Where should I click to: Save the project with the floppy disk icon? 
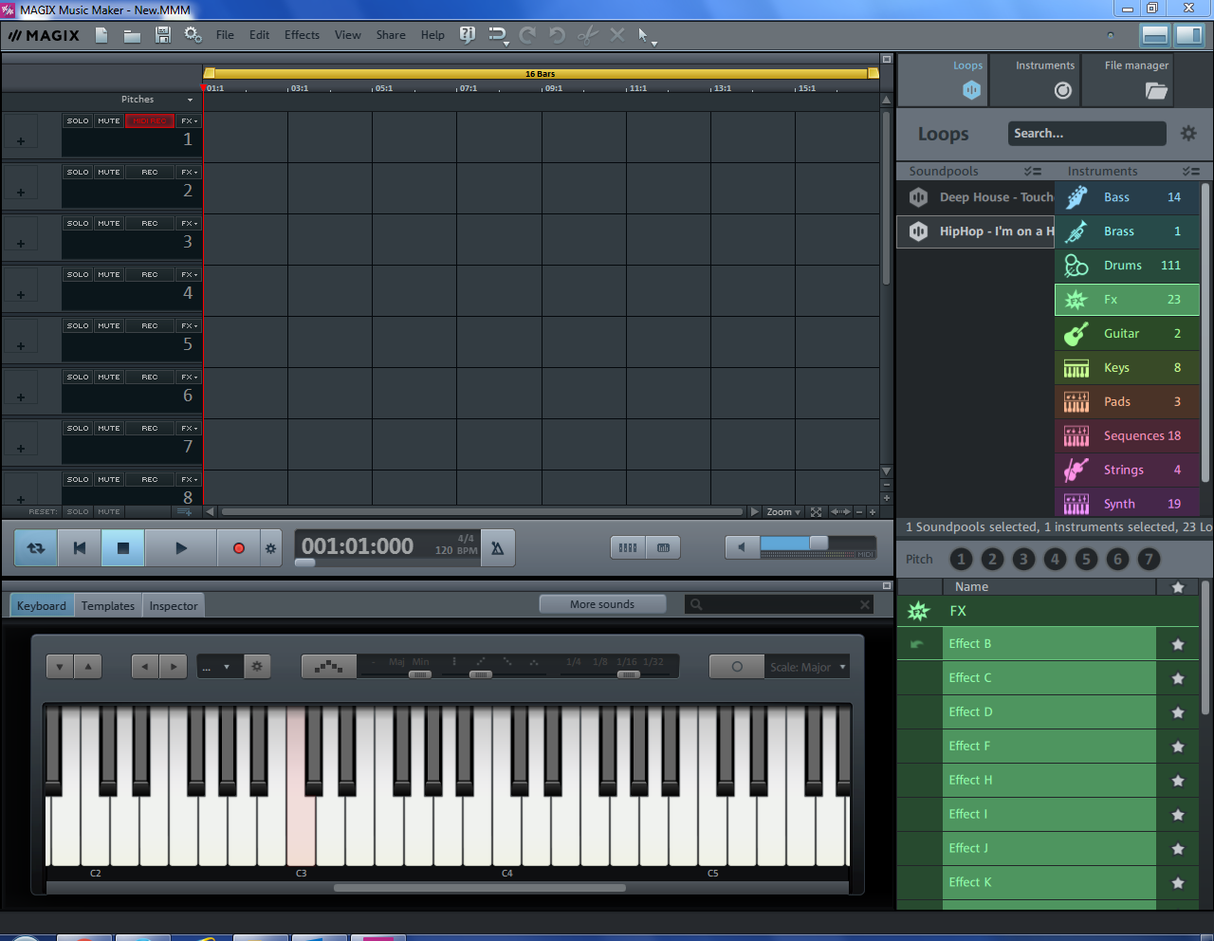click(x=163, y=35)
